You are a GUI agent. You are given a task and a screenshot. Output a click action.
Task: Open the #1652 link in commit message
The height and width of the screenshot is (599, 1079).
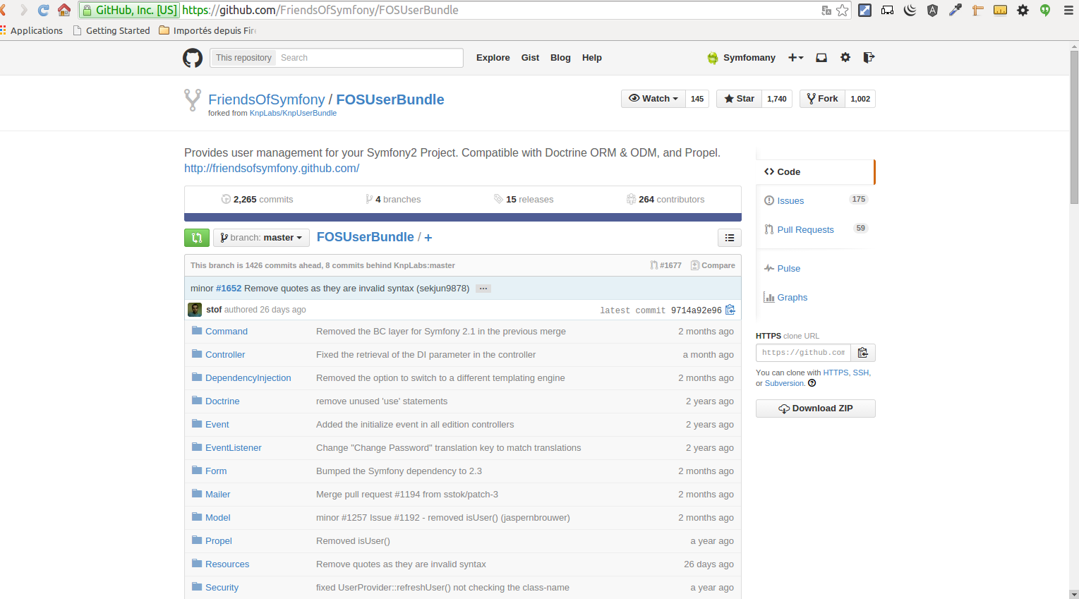[229, 289]
